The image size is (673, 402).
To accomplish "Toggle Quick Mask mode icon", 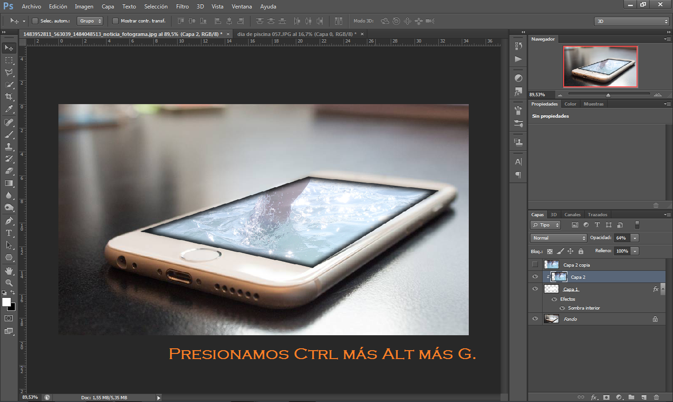I will tap(9, 318).
